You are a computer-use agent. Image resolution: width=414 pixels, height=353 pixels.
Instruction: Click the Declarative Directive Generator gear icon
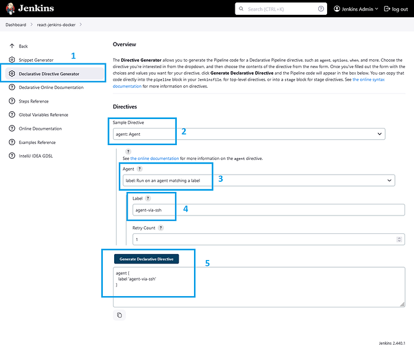click(x=12, y=73)
